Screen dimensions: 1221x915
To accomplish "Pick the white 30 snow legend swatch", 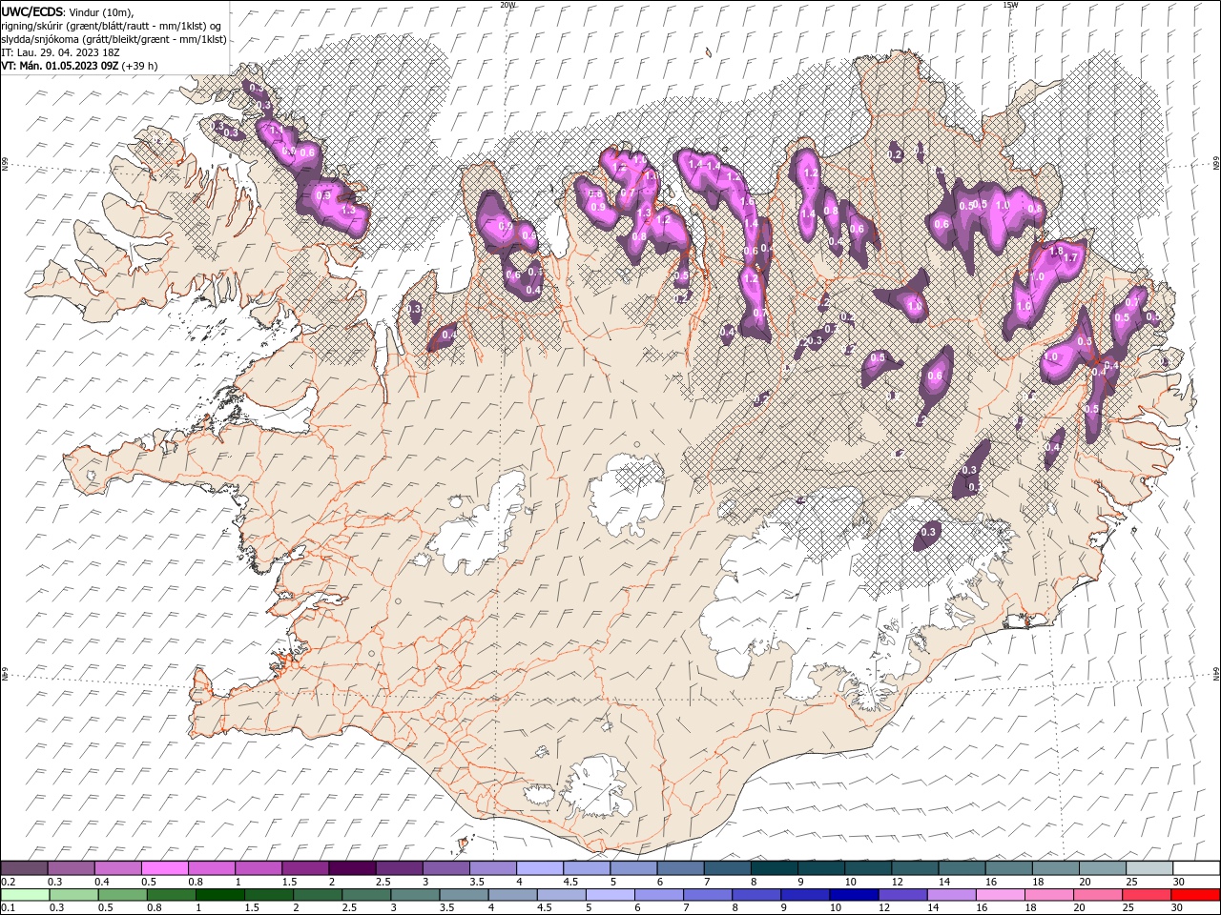I will (x=1196, y=868).
